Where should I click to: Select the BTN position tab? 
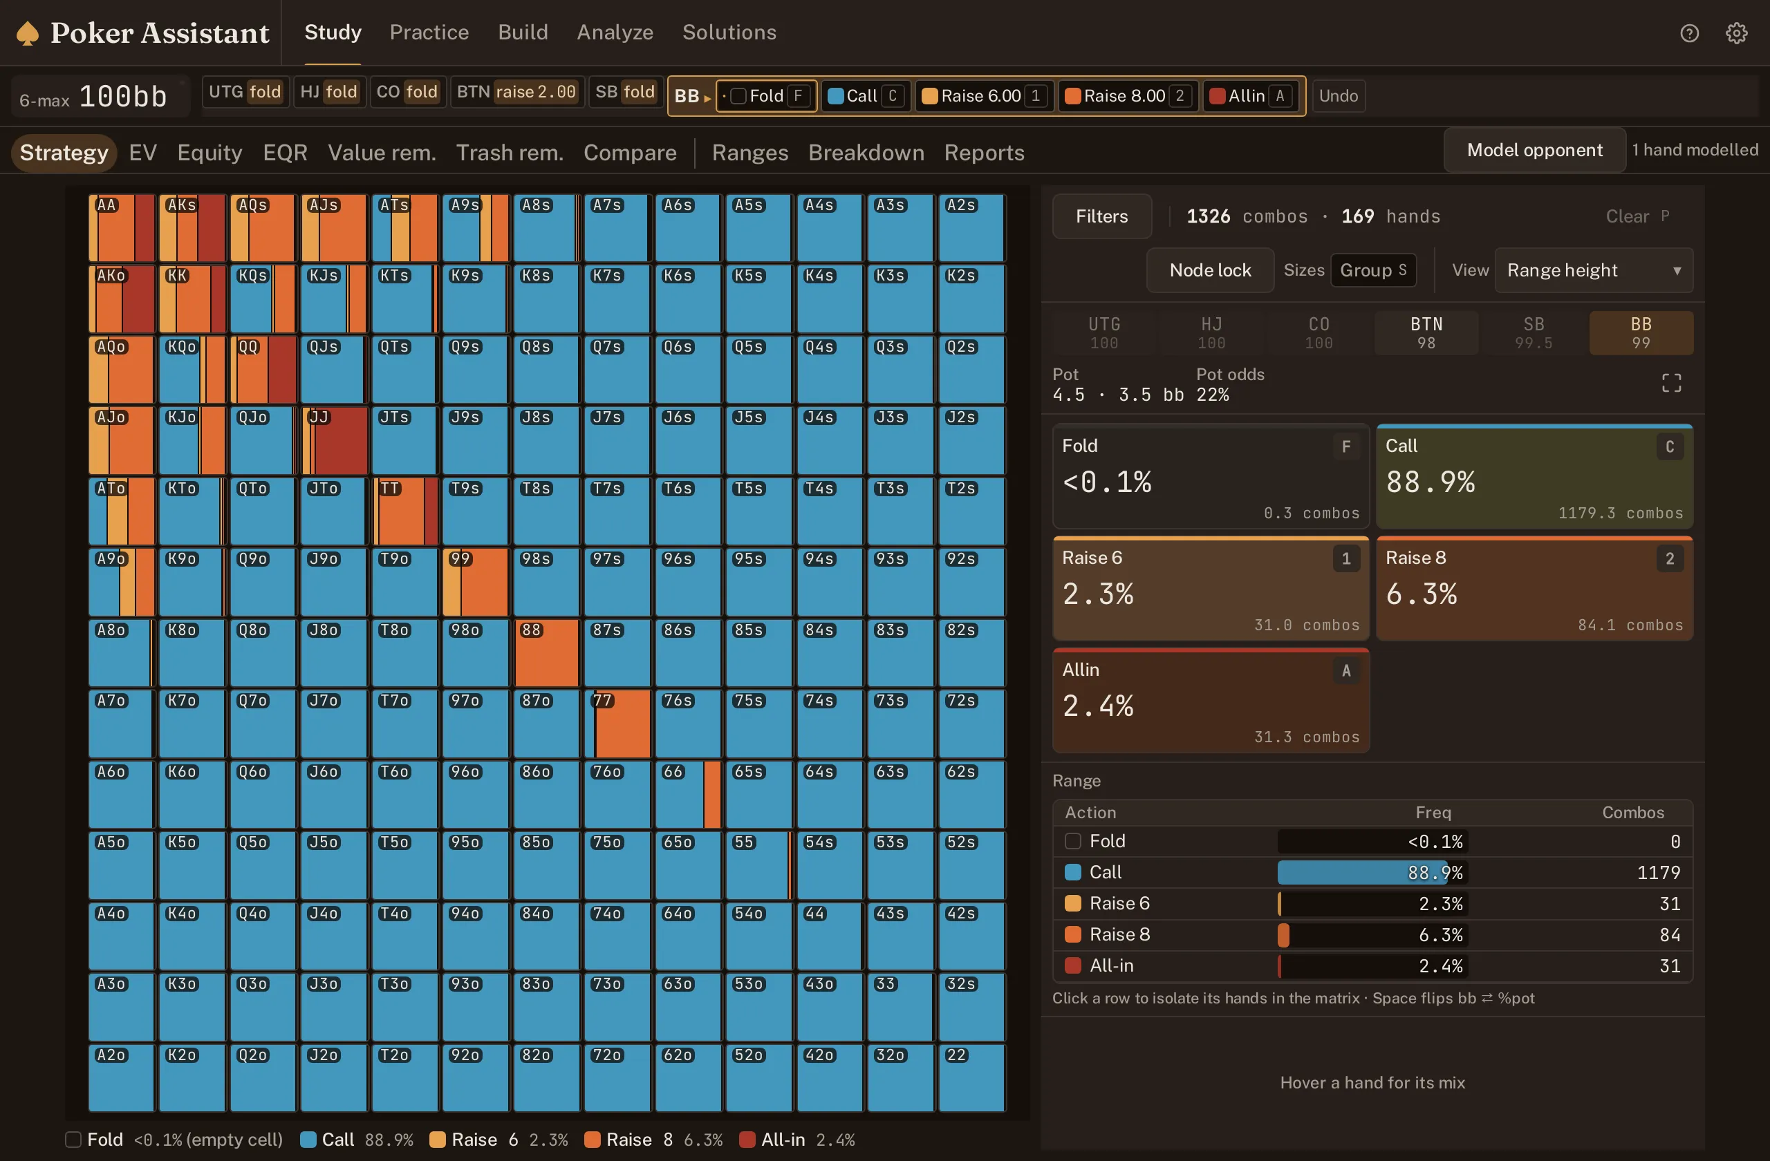pos(1426,332)
